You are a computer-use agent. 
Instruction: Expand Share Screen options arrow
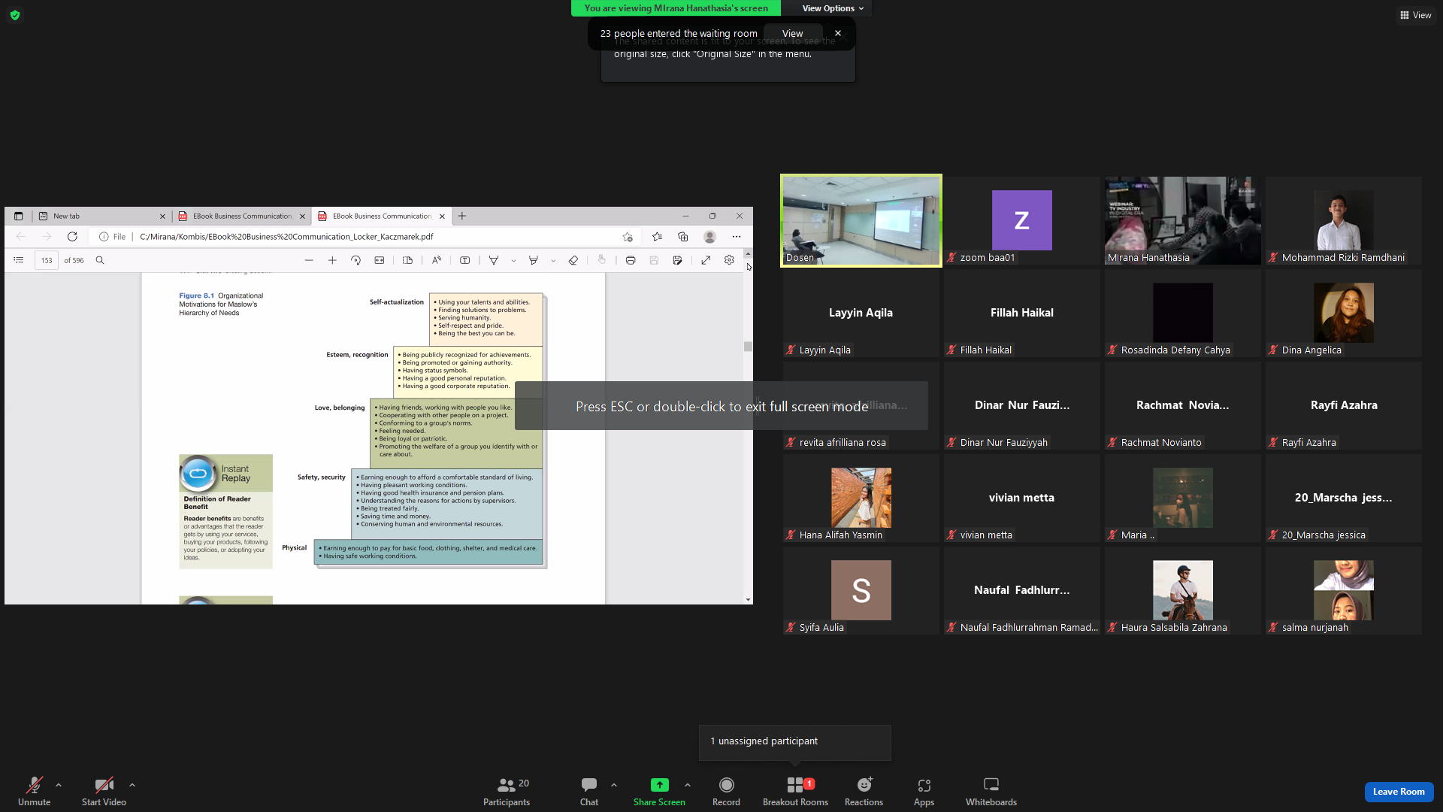coord(688,785)
